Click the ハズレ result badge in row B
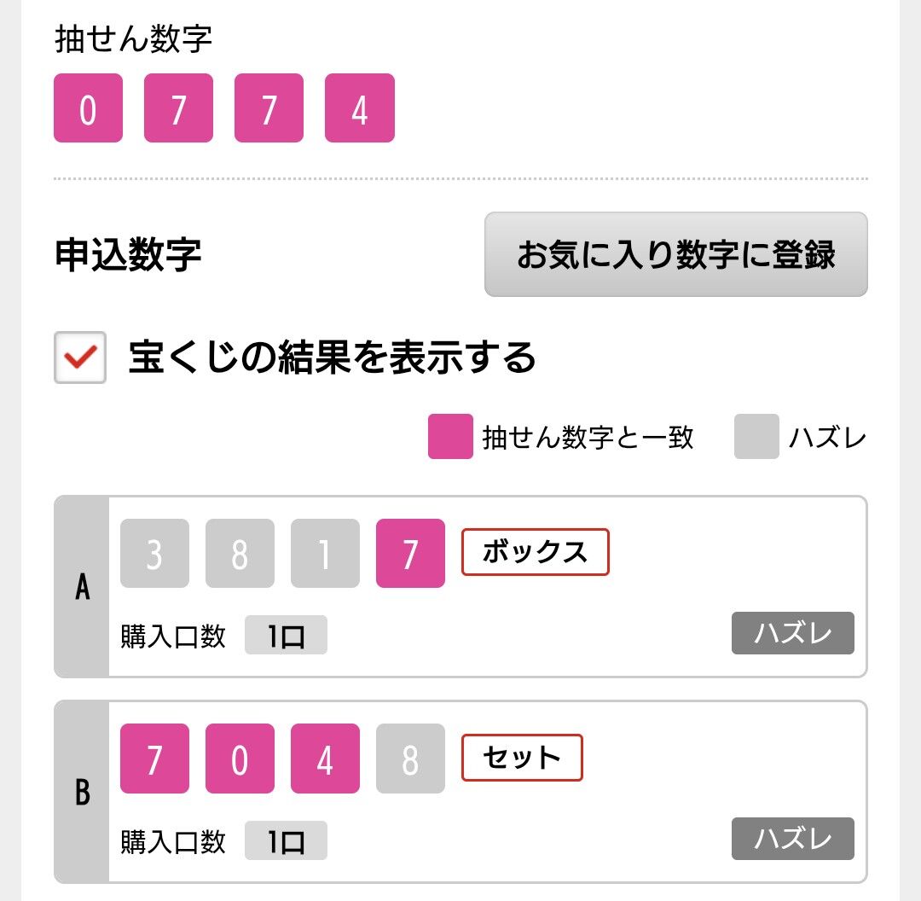The width and height of the screenshot is (921, 901). click(792, 839)
